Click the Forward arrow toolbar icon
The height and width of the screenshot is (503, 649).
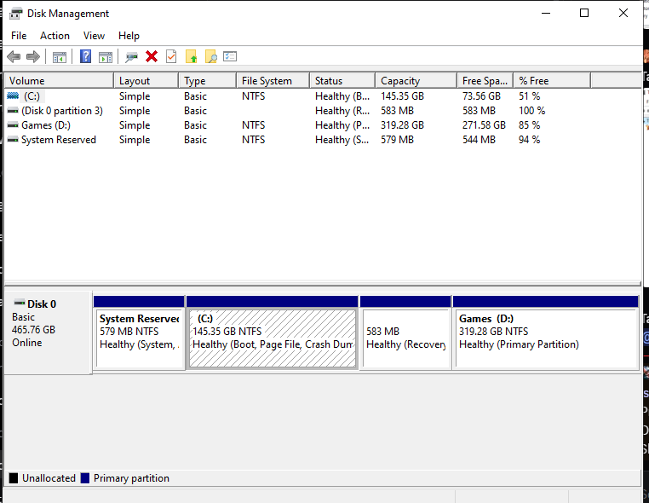click(x=33, y=56)
